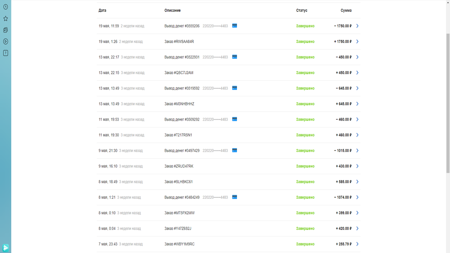Click card icon for withdrawal #3519592
The image size is (450, 253).
(x=234, y=88)
